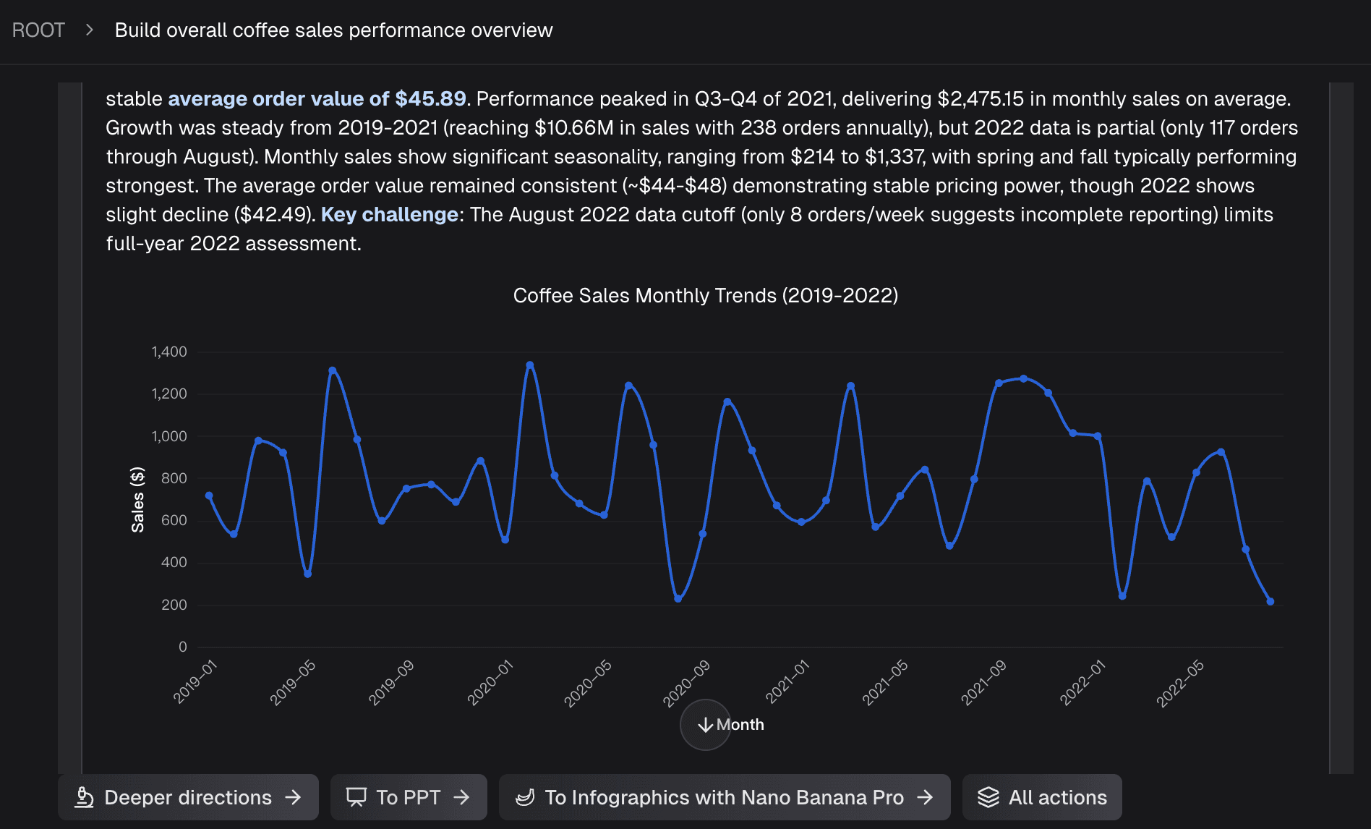Image resolution: width=1371 pixels, height=829 pixels.
Task: Click the 2021-01 x-axis label
Action: [787, 681]
